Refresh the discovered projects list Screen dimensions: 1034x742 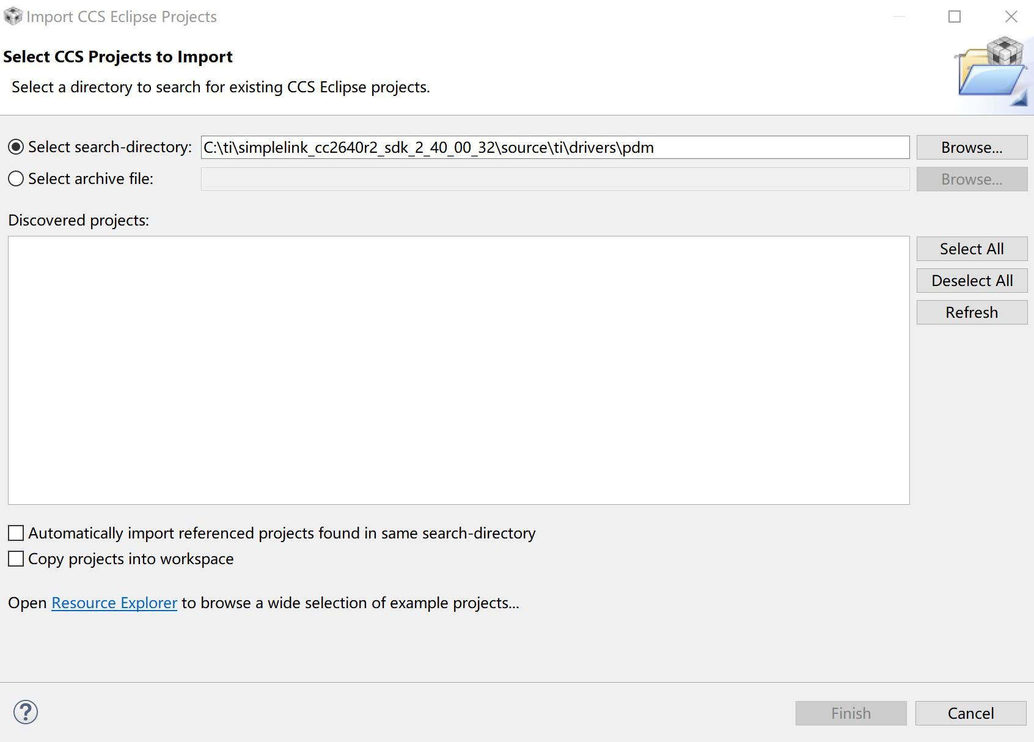(972, 312)
